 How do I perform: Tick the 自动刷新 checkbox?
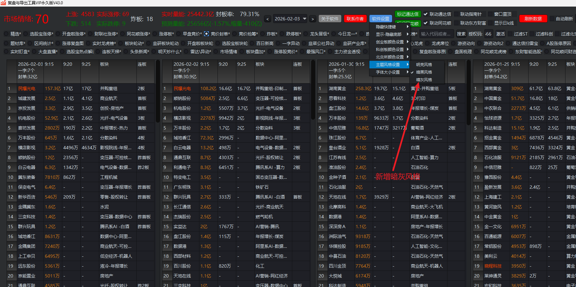(x=552, y=19)
